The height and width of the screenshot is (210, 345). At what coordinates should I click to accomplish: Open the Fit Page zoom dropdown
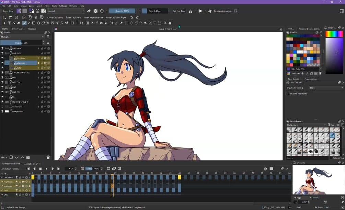click(302, 198)
